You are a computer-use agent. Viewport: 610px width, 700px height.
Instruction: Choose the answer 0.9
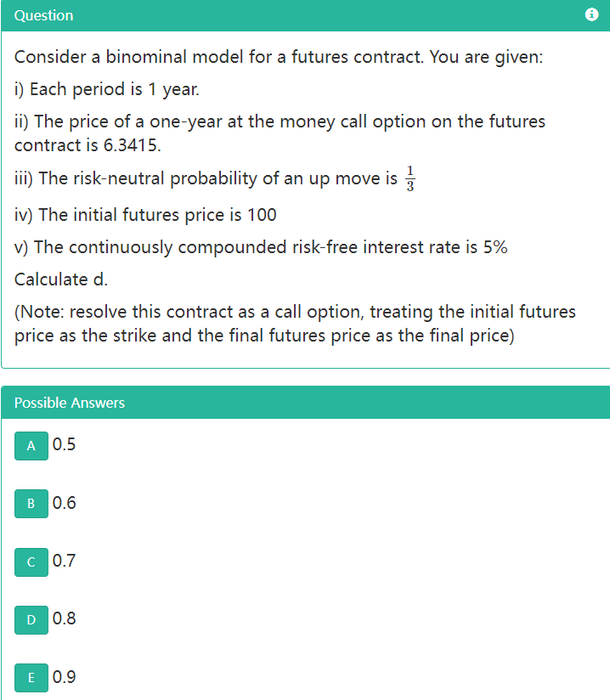click(x=63, y=677)
